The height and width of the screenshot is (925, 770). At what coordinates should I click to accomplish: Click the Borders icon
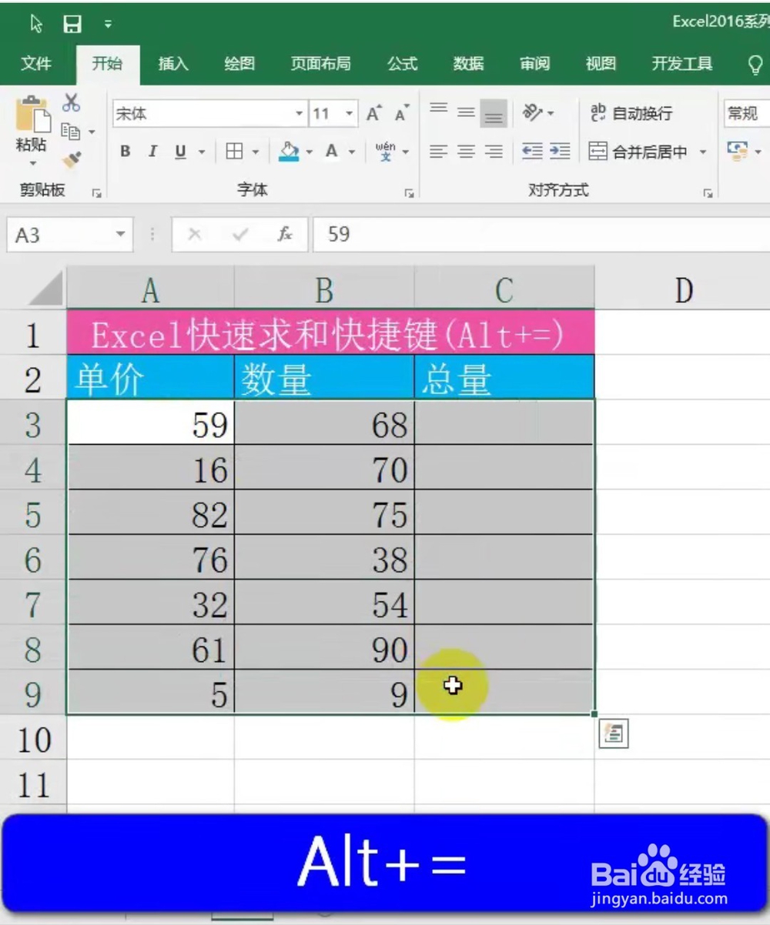(234, 152)
